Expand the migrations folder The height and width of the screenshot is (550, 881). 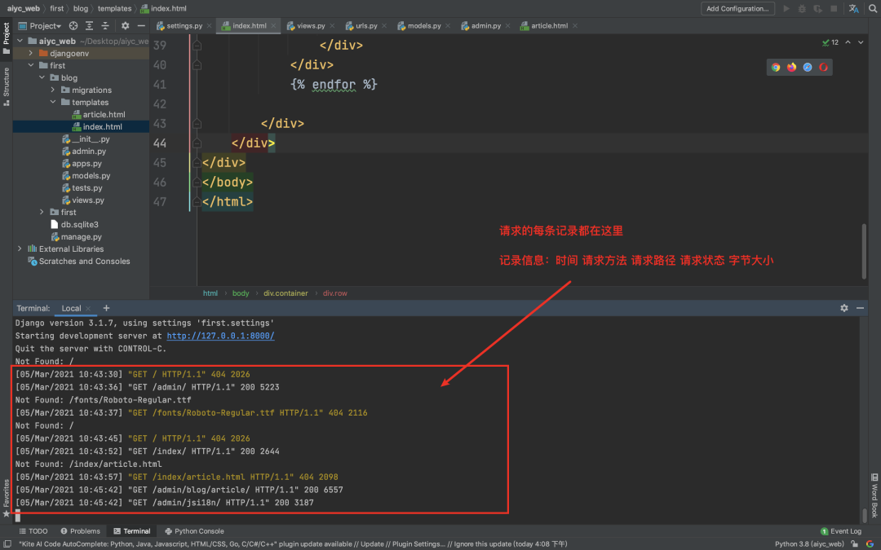tap(53, 90)
